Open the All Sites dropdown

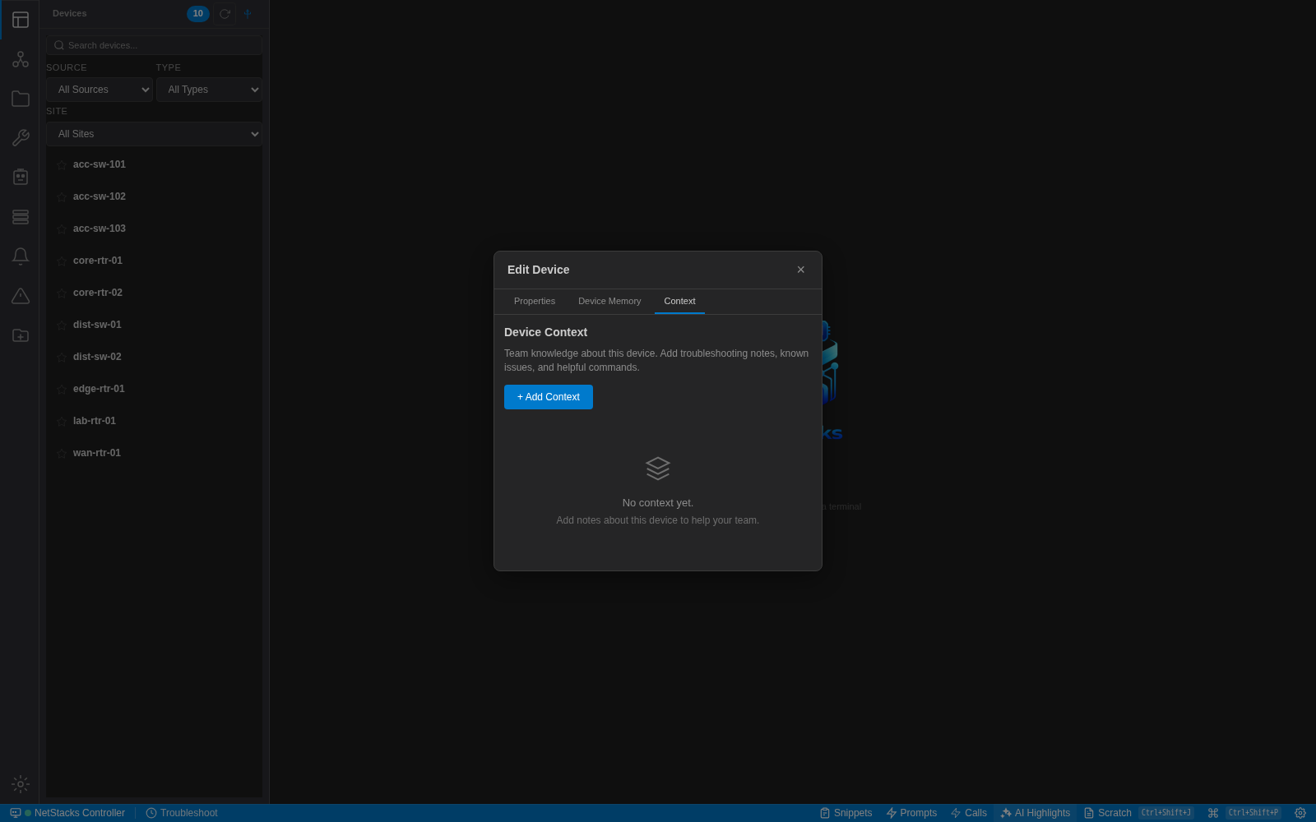pyautogui.click(x=154, y=134)
